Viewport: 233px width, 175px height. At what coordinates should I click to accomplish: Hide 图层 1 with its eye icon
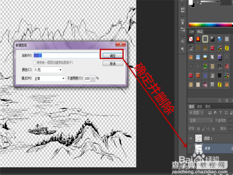pyautogui.click(x=191, y=138)
